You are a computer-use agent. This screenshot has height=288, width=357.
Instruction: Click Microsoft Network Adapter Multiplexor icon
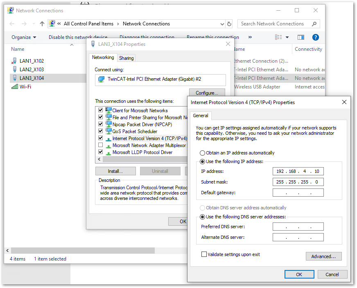coord(108,145)
